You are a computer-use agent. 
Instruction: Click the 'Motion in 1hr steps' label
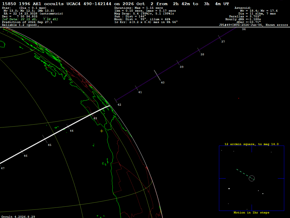[x=251, y=212]
